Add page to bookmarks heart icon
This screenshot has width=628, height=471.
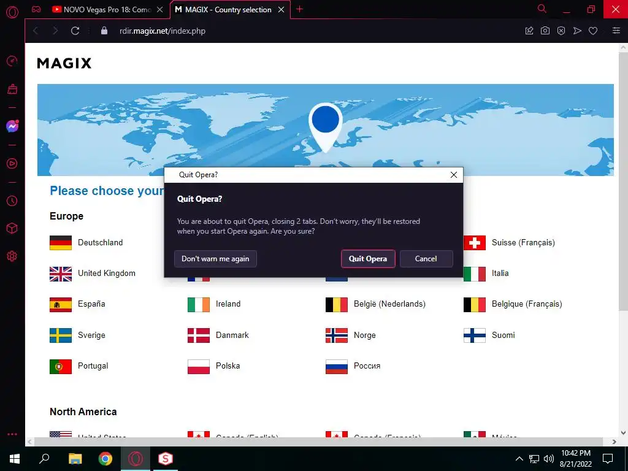pyautogui.click(x=593, y=31)
